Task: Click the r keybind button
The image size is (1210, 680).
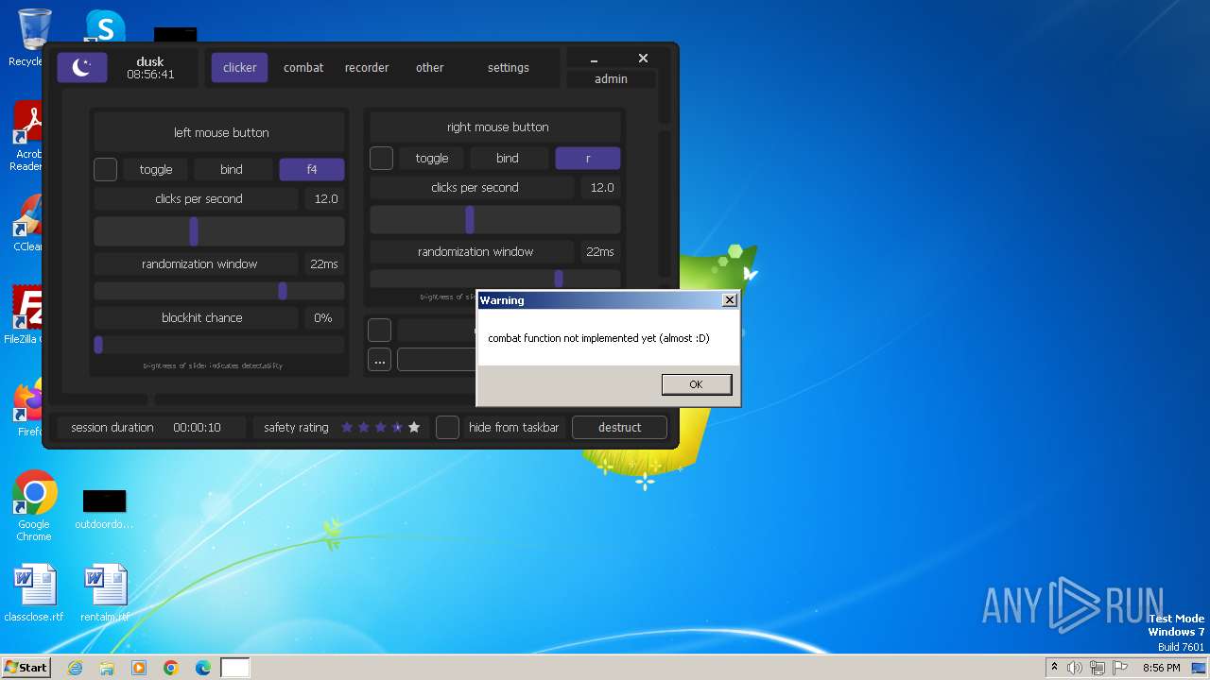Action: click(x=588, y=158)
